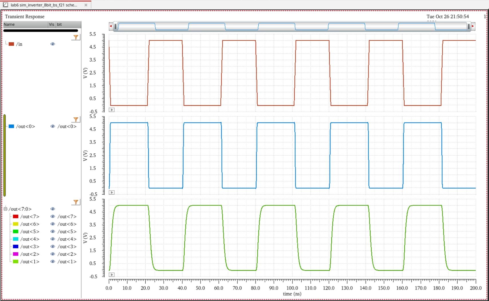Close the lab6 sim_inverter tab
The width and height of the screenshot is (489, 301).
(x=86, y=5)
